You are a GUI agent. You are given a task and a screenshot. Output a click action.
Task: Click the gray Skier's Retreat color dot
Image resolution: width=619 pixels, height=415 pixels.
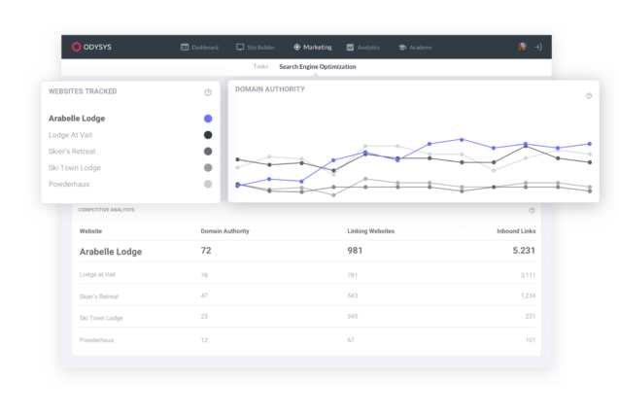(208, 152)
